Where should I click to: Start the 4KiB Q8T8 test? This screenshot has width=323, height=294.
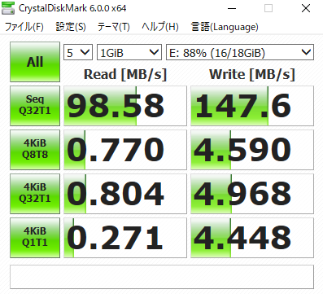[35, 150]
